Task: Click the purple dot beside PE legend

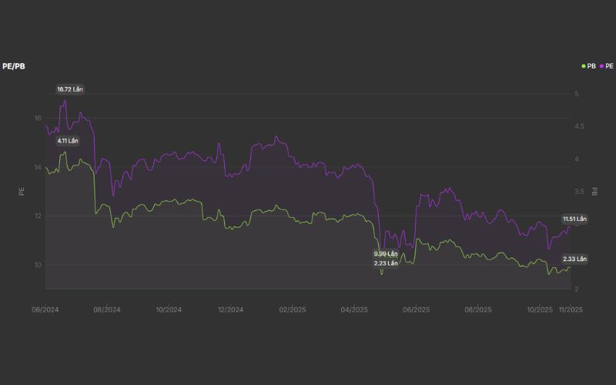Action: pos(601,66)
